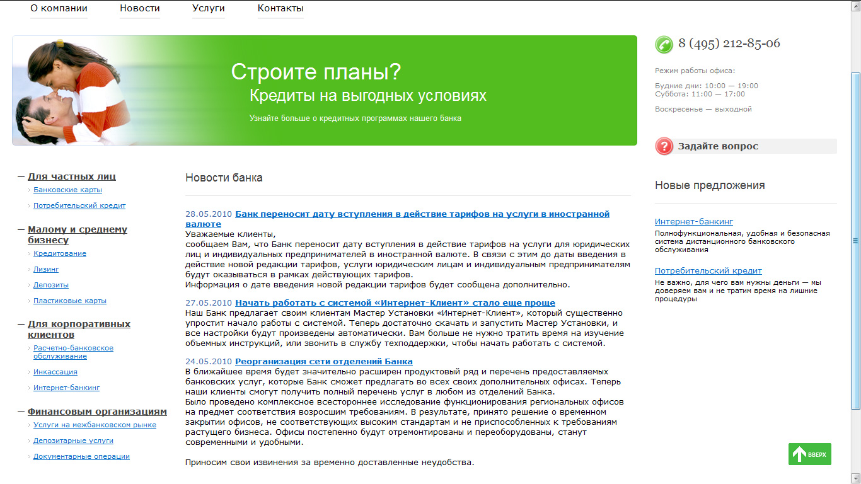Open Депозитарные услуги link

click(x=73, y=441)
